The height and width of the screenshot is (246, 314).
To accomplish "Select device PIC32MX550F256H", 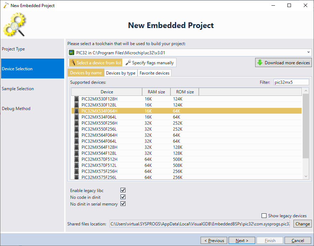I will point(186,123).
